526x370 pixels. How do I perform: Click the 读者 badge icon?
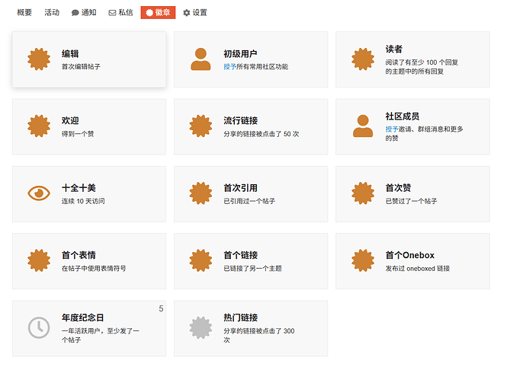(x=363, y=59)
